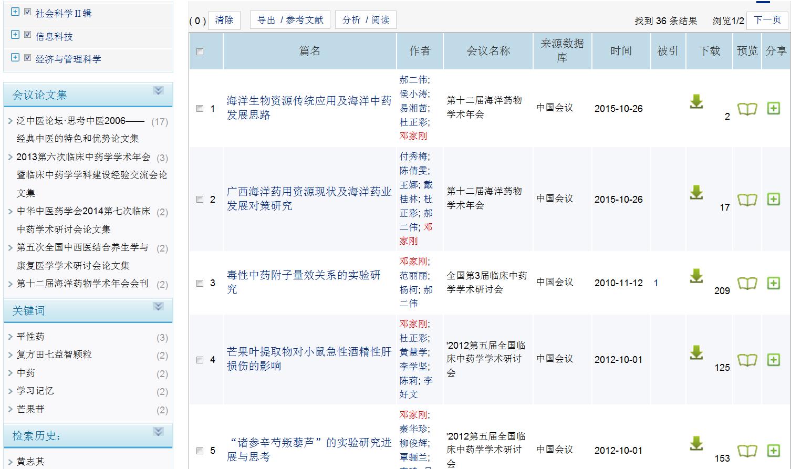Click share plus icon for result 4
Screen dimensions: 791x469
[x=773, y=360]
